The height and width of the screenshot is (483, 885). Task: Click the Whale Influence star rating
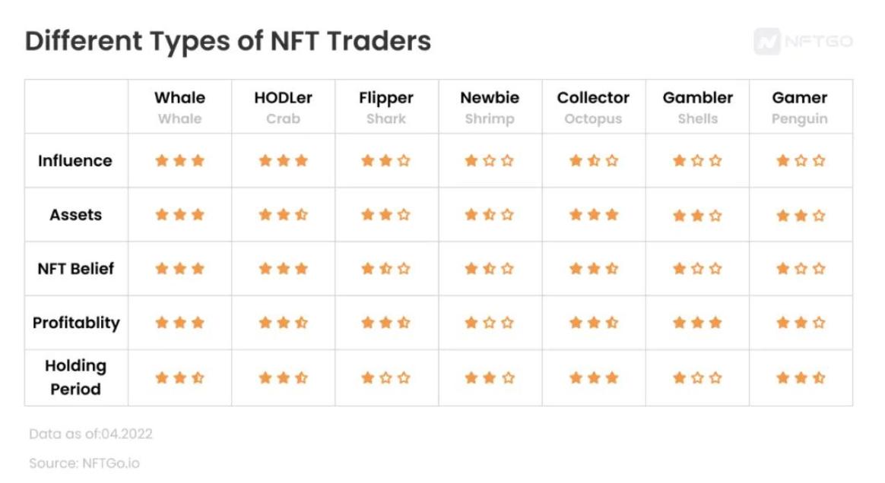(x=179, y=161)
